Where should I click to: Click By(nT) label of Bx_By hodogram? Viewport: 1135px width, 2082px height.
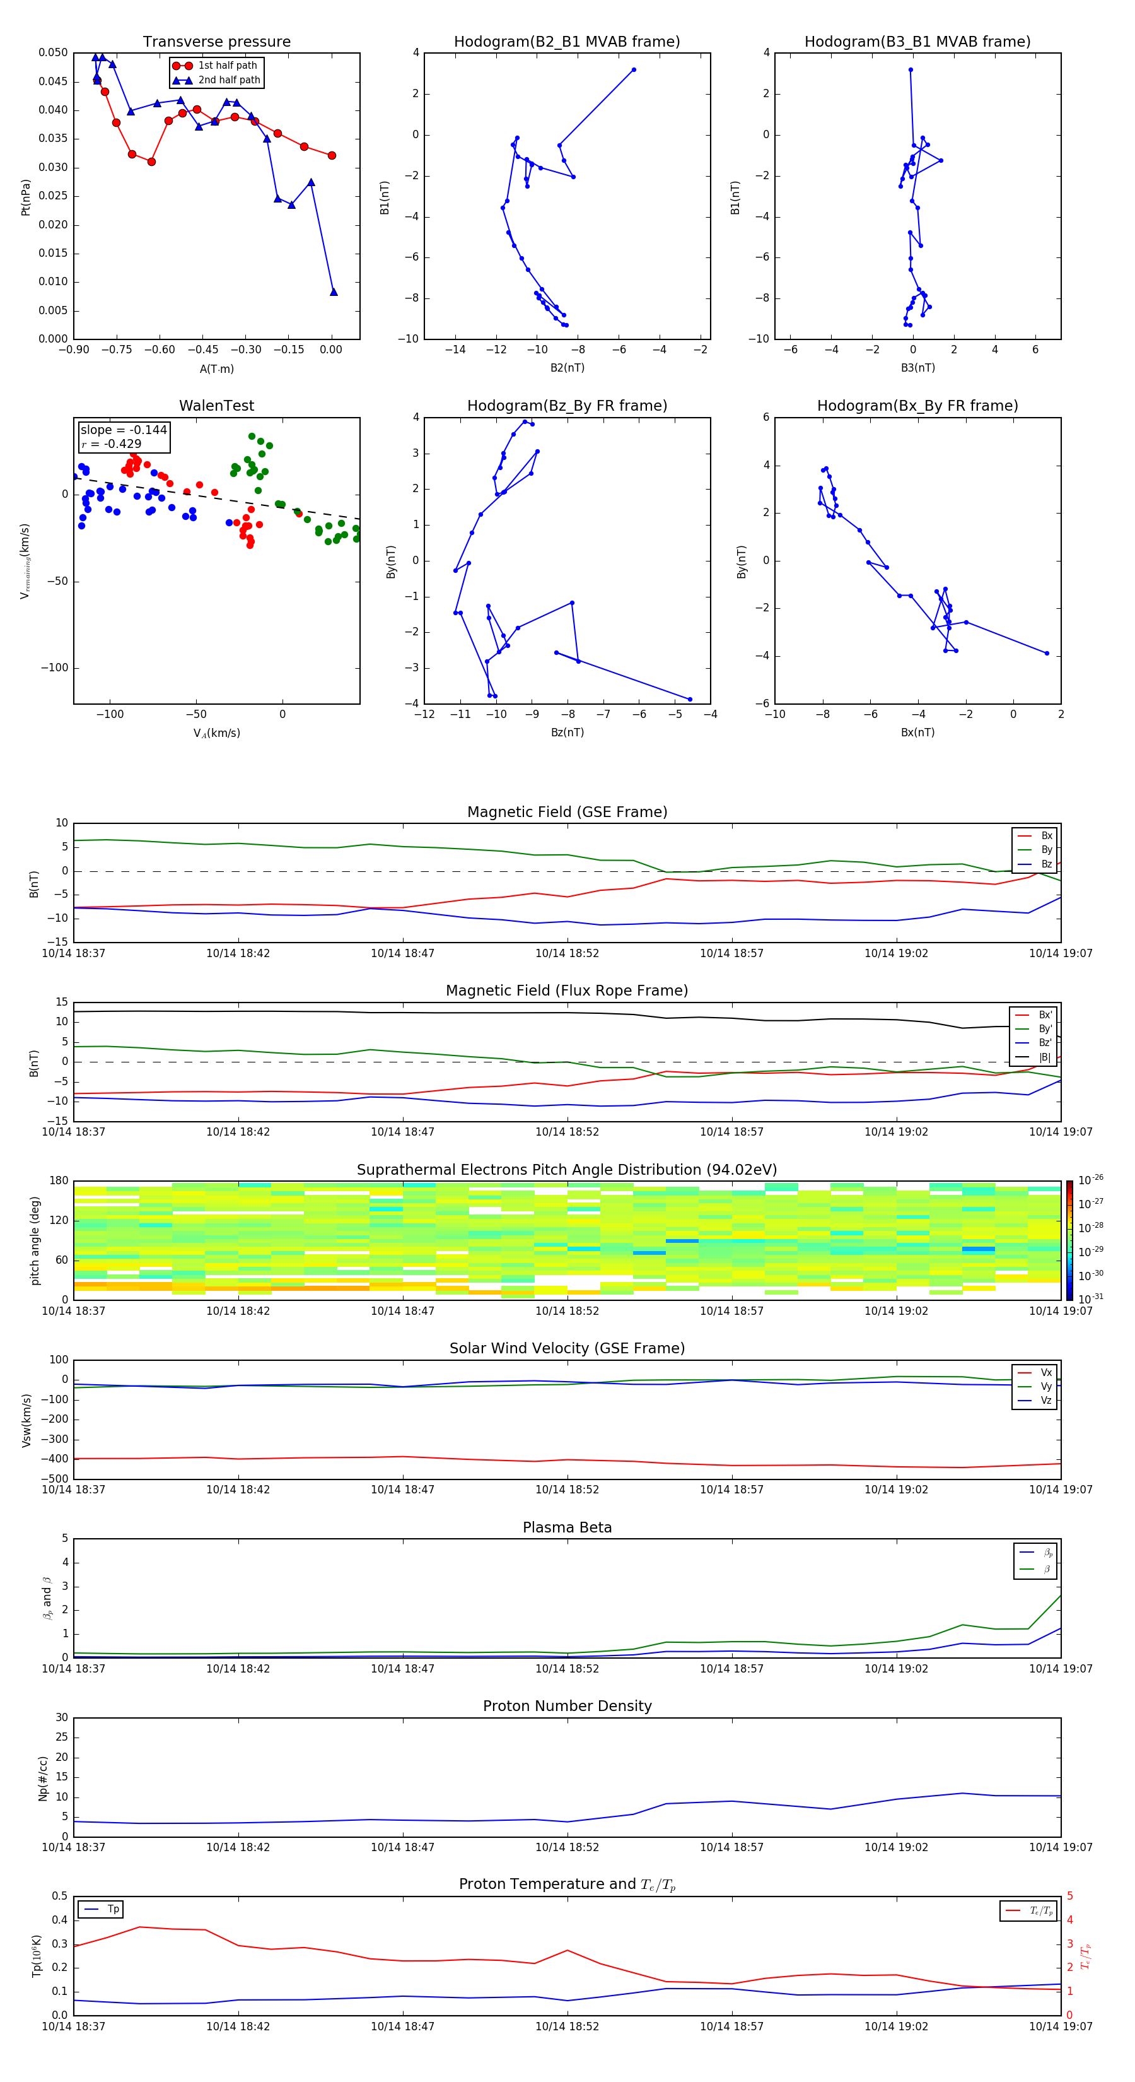pyautogui.click(x=742, y=561)
